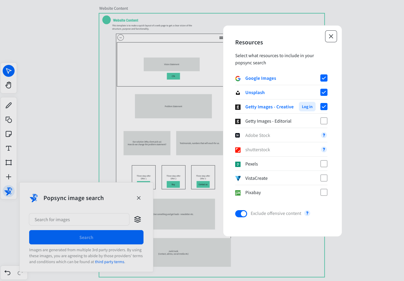The height and width of the screenshot is (281, 404).
Task: Click the shutterstock label
Action: coord(258,150)
